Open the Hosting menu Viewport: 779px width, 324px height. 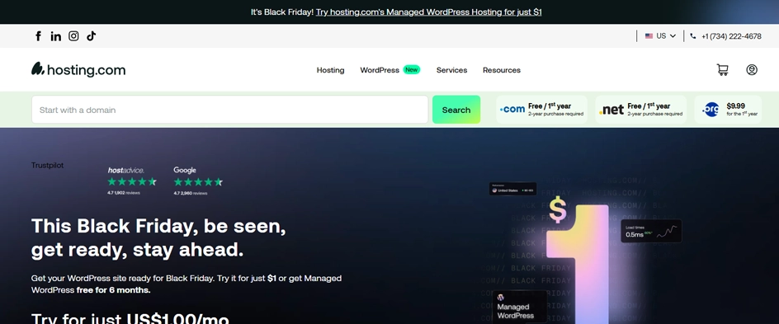click(x=330, y=70)
